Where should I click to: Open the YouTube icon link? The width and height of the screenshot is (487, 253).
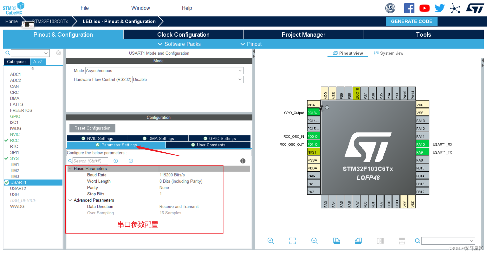(x=424, y=8)
